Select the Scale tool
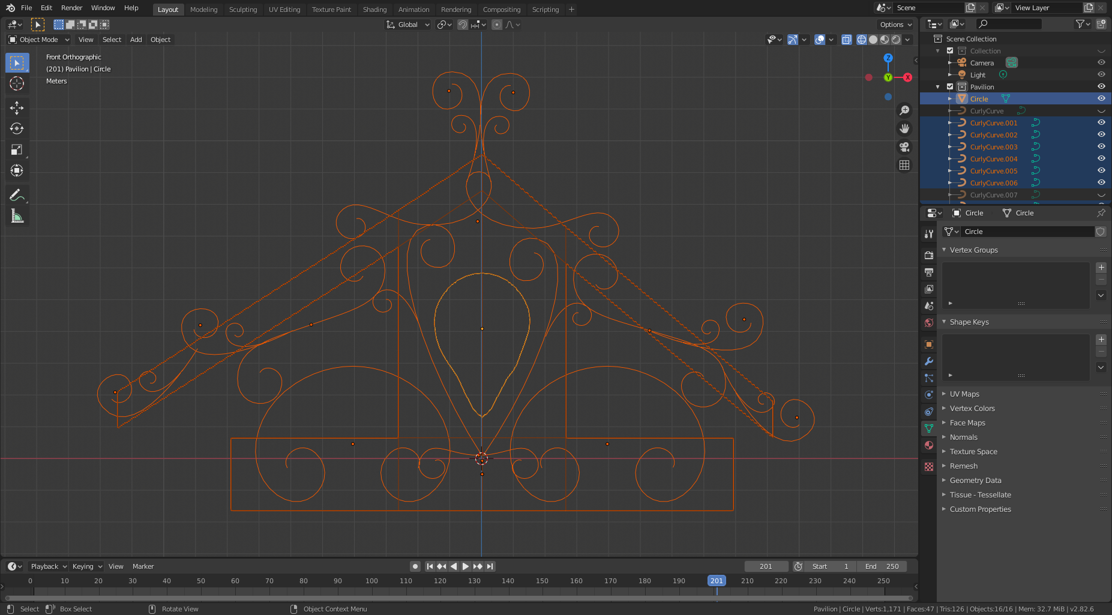 [x=17, y=149]
